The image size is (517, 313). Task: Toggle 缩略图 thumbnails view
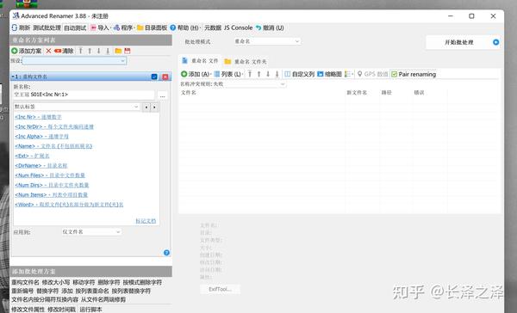329,74
